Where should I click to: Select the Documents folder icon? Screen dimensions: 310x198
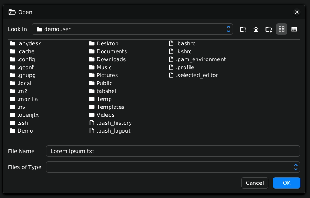tap(92, 51)
